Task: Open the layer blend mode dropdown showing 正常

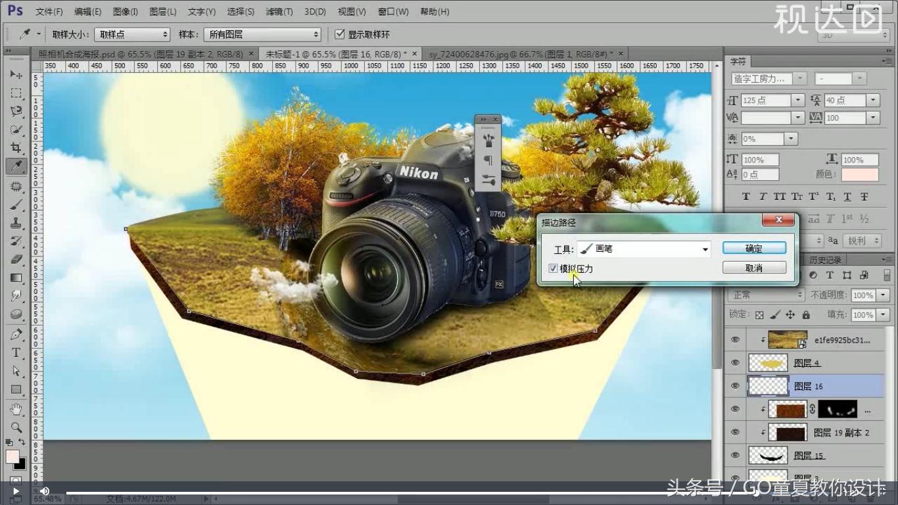Action: (x=766, y=295)
